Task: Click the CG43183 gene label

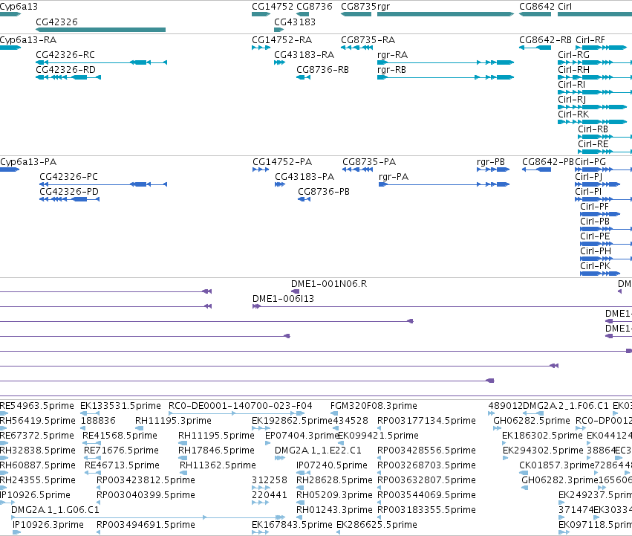Action: click(x=295, y=22)
